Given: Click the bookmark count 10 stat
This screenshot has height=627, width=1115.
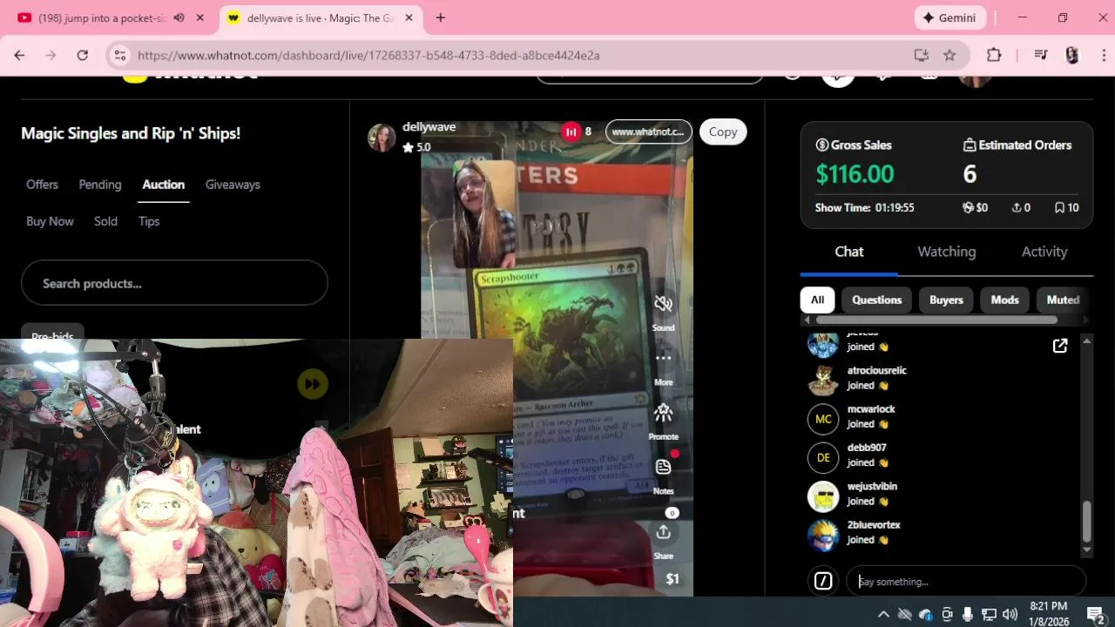Looking at the screenshot, I should pos(1066,208).
